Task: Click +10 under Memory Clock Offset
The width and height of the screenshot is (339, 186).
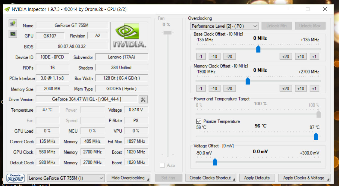Action: pyautogui.click(x=301, y=88)
